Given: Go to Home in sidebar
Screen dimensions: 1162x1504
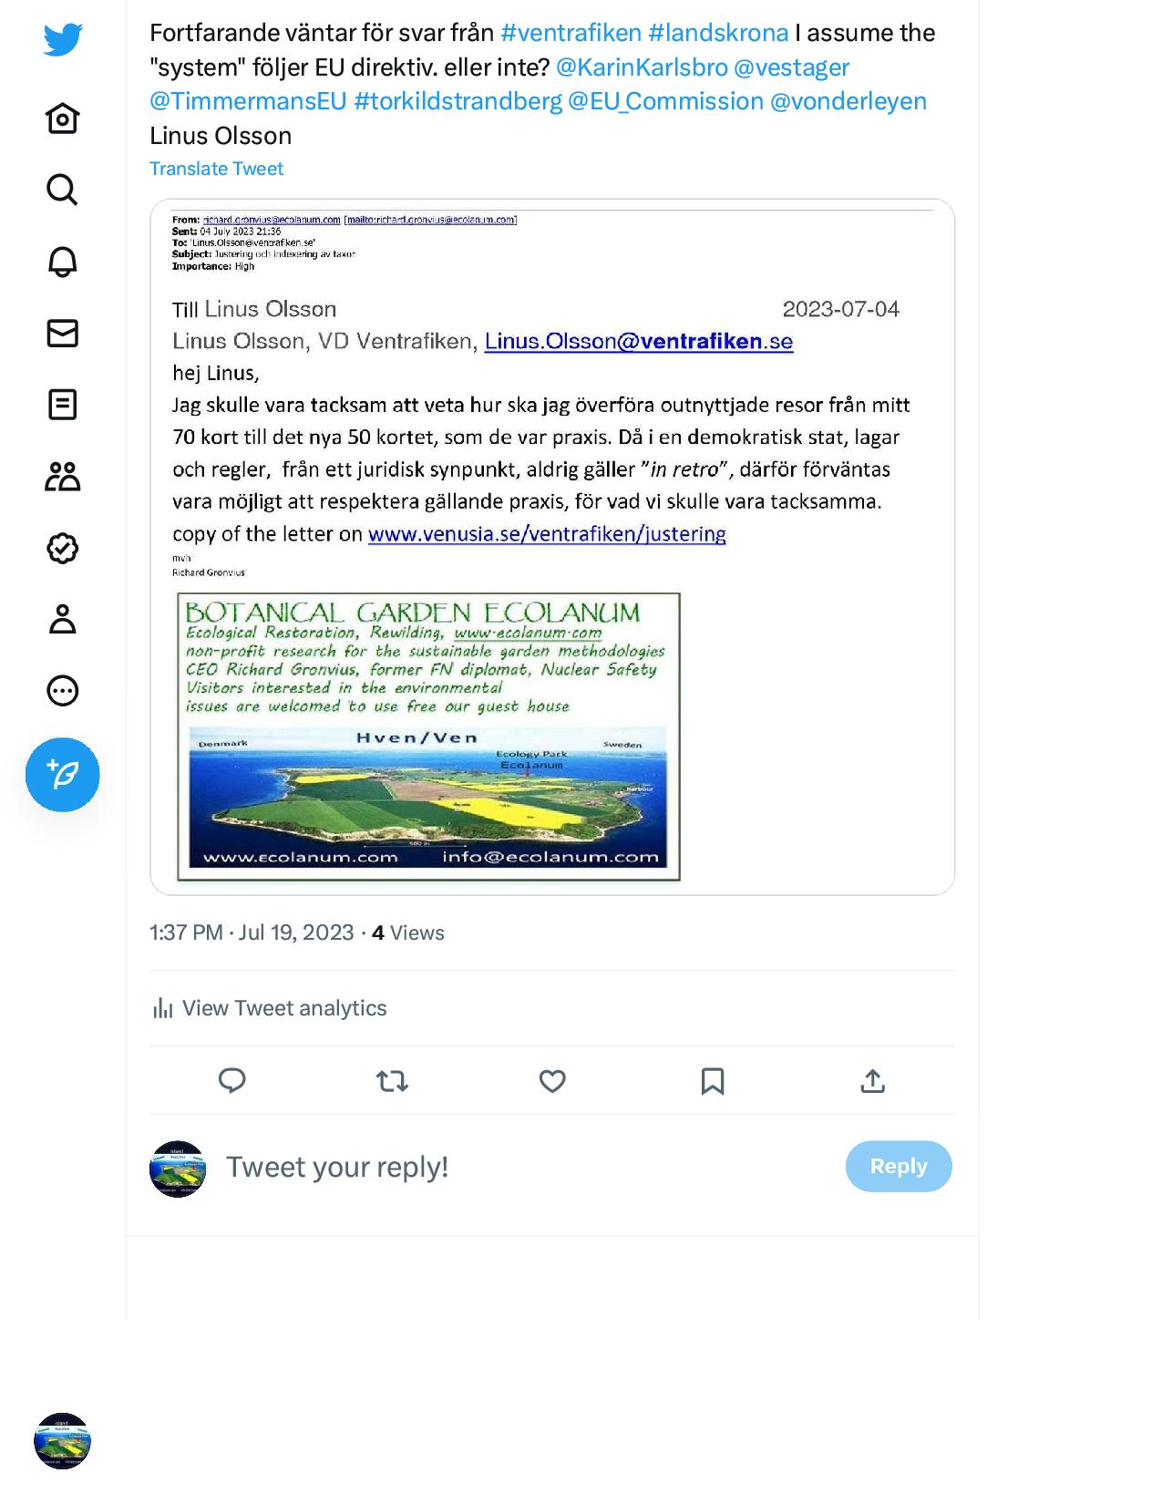Looking at the screenshot, I should [62, 118].
